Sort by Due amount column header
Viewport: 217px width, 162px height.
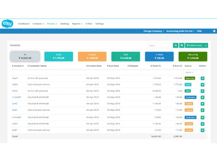178,66
